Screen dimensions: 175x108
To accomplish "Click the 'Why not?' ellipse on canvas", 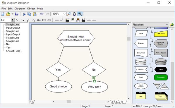I will (95, 87).
